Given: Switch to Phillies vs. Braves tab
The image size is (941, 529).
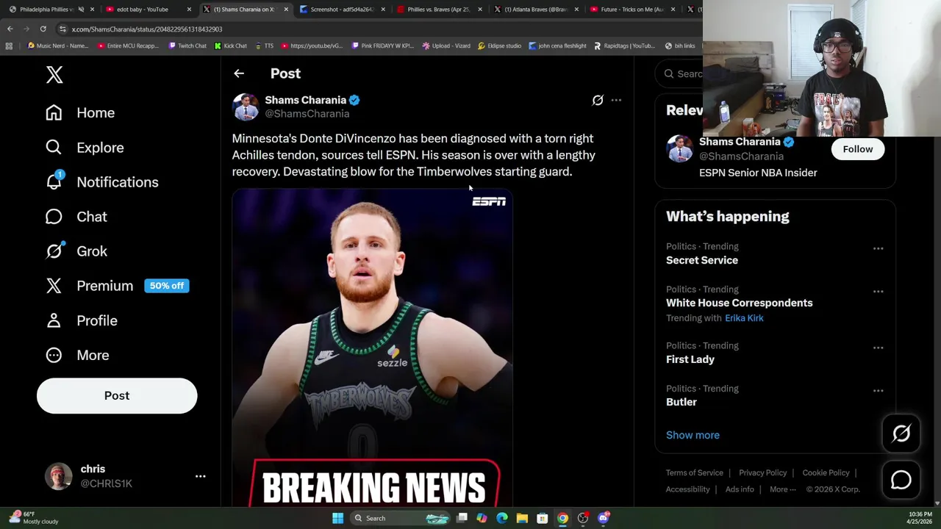Looking at the screenshot, I should (x=437, y=10).
